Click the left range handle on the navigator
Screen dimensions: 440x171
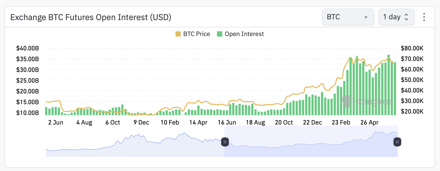[225, 142]
